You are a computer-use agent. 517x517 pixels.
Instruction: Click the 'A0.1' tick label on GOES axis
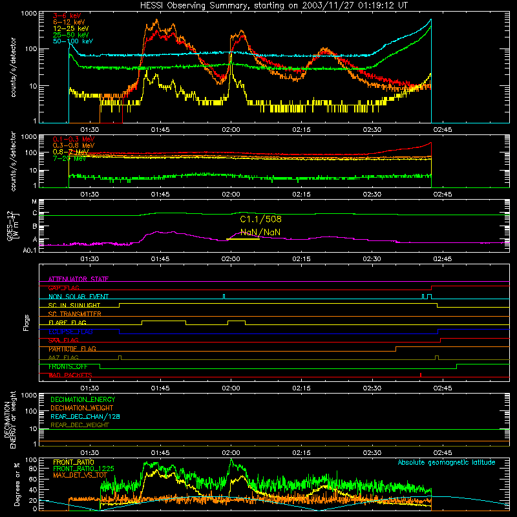[30, 250]
